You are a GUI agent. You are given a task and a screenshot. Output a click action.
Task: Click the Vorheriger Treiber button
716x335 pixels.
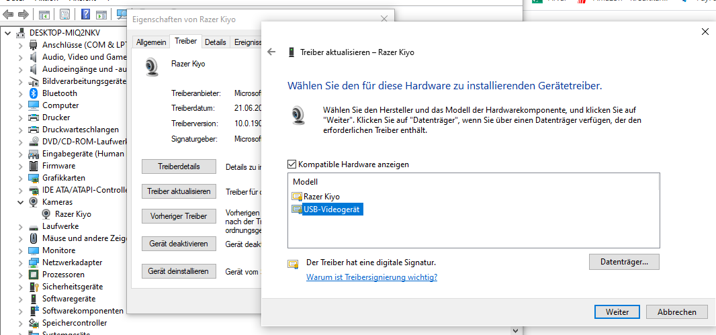click(x=179, y=217)
